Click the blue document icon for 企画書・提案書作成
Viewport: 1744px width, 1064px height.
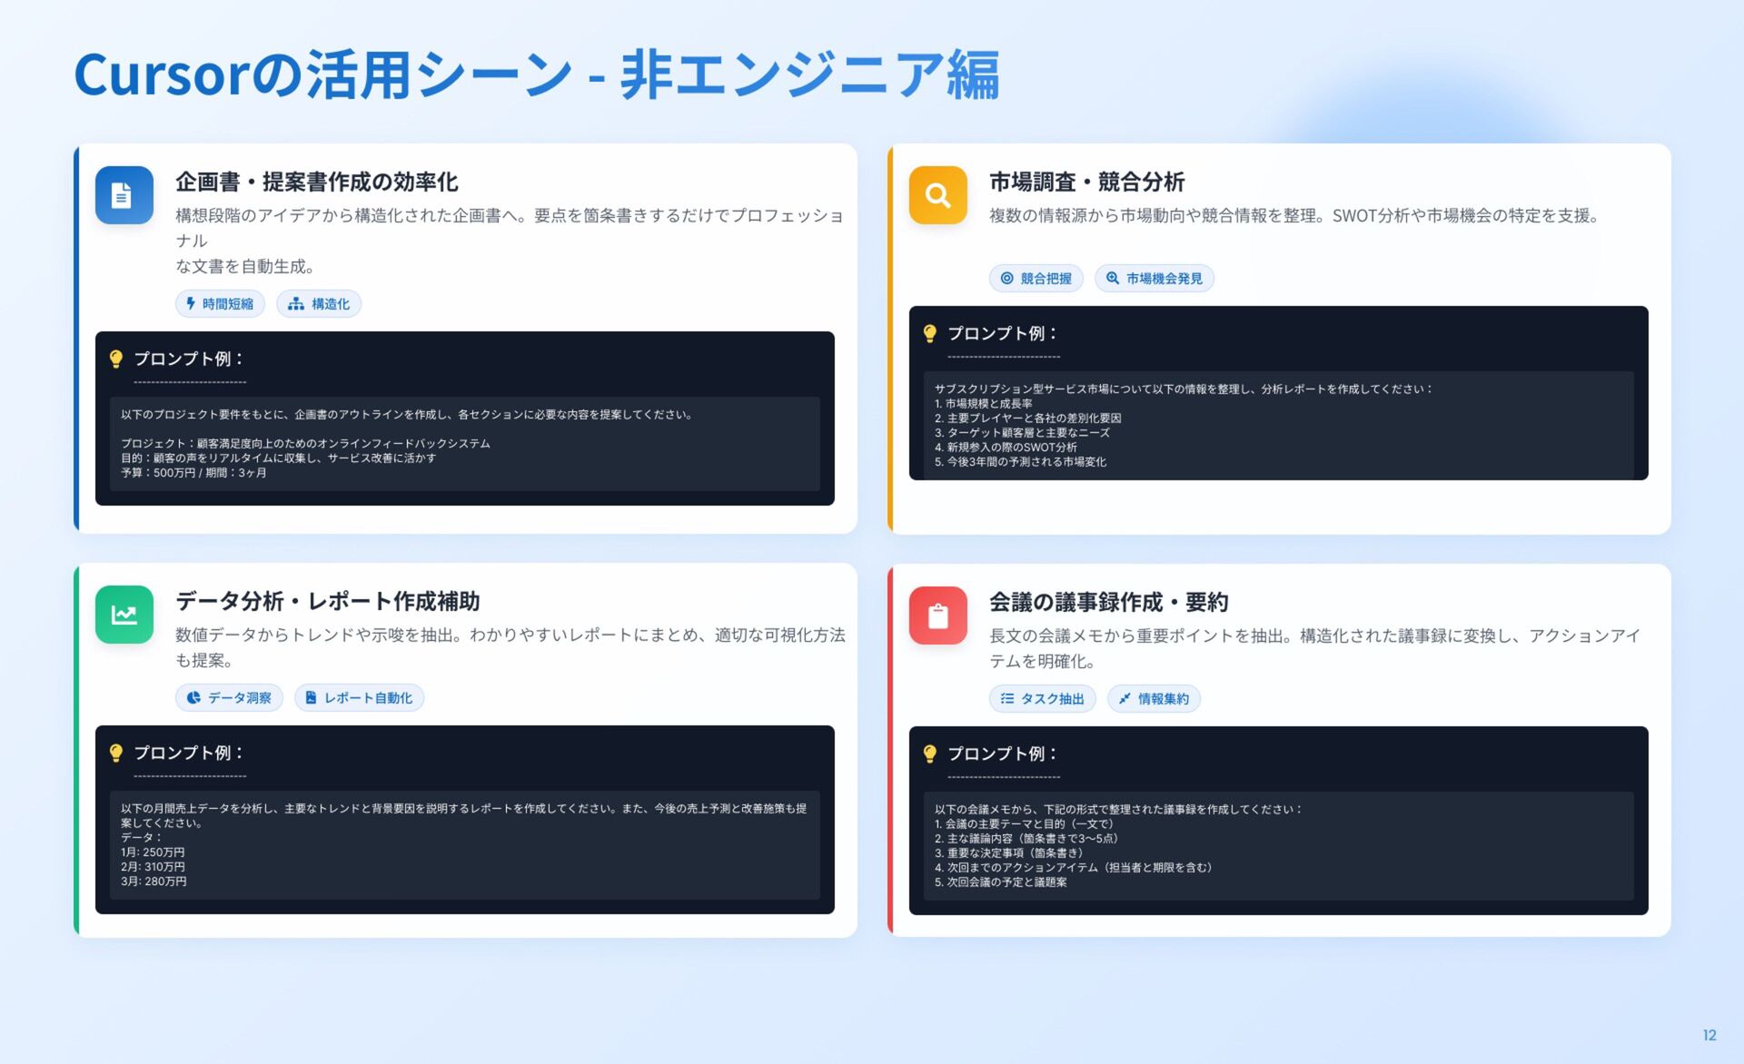(124, 195)
